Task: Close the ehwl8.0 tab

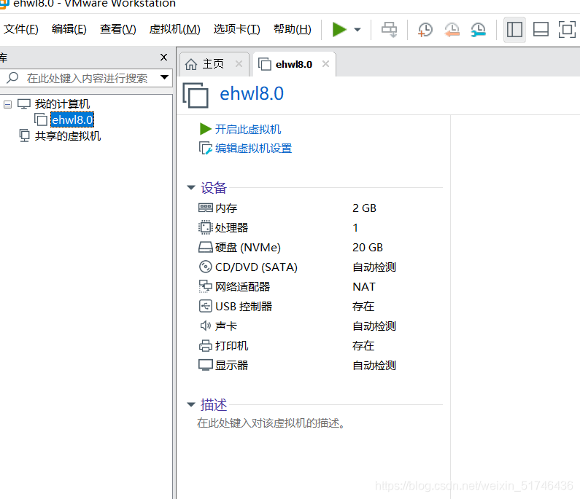Action: pyautogui.click(x=325, y=64)
